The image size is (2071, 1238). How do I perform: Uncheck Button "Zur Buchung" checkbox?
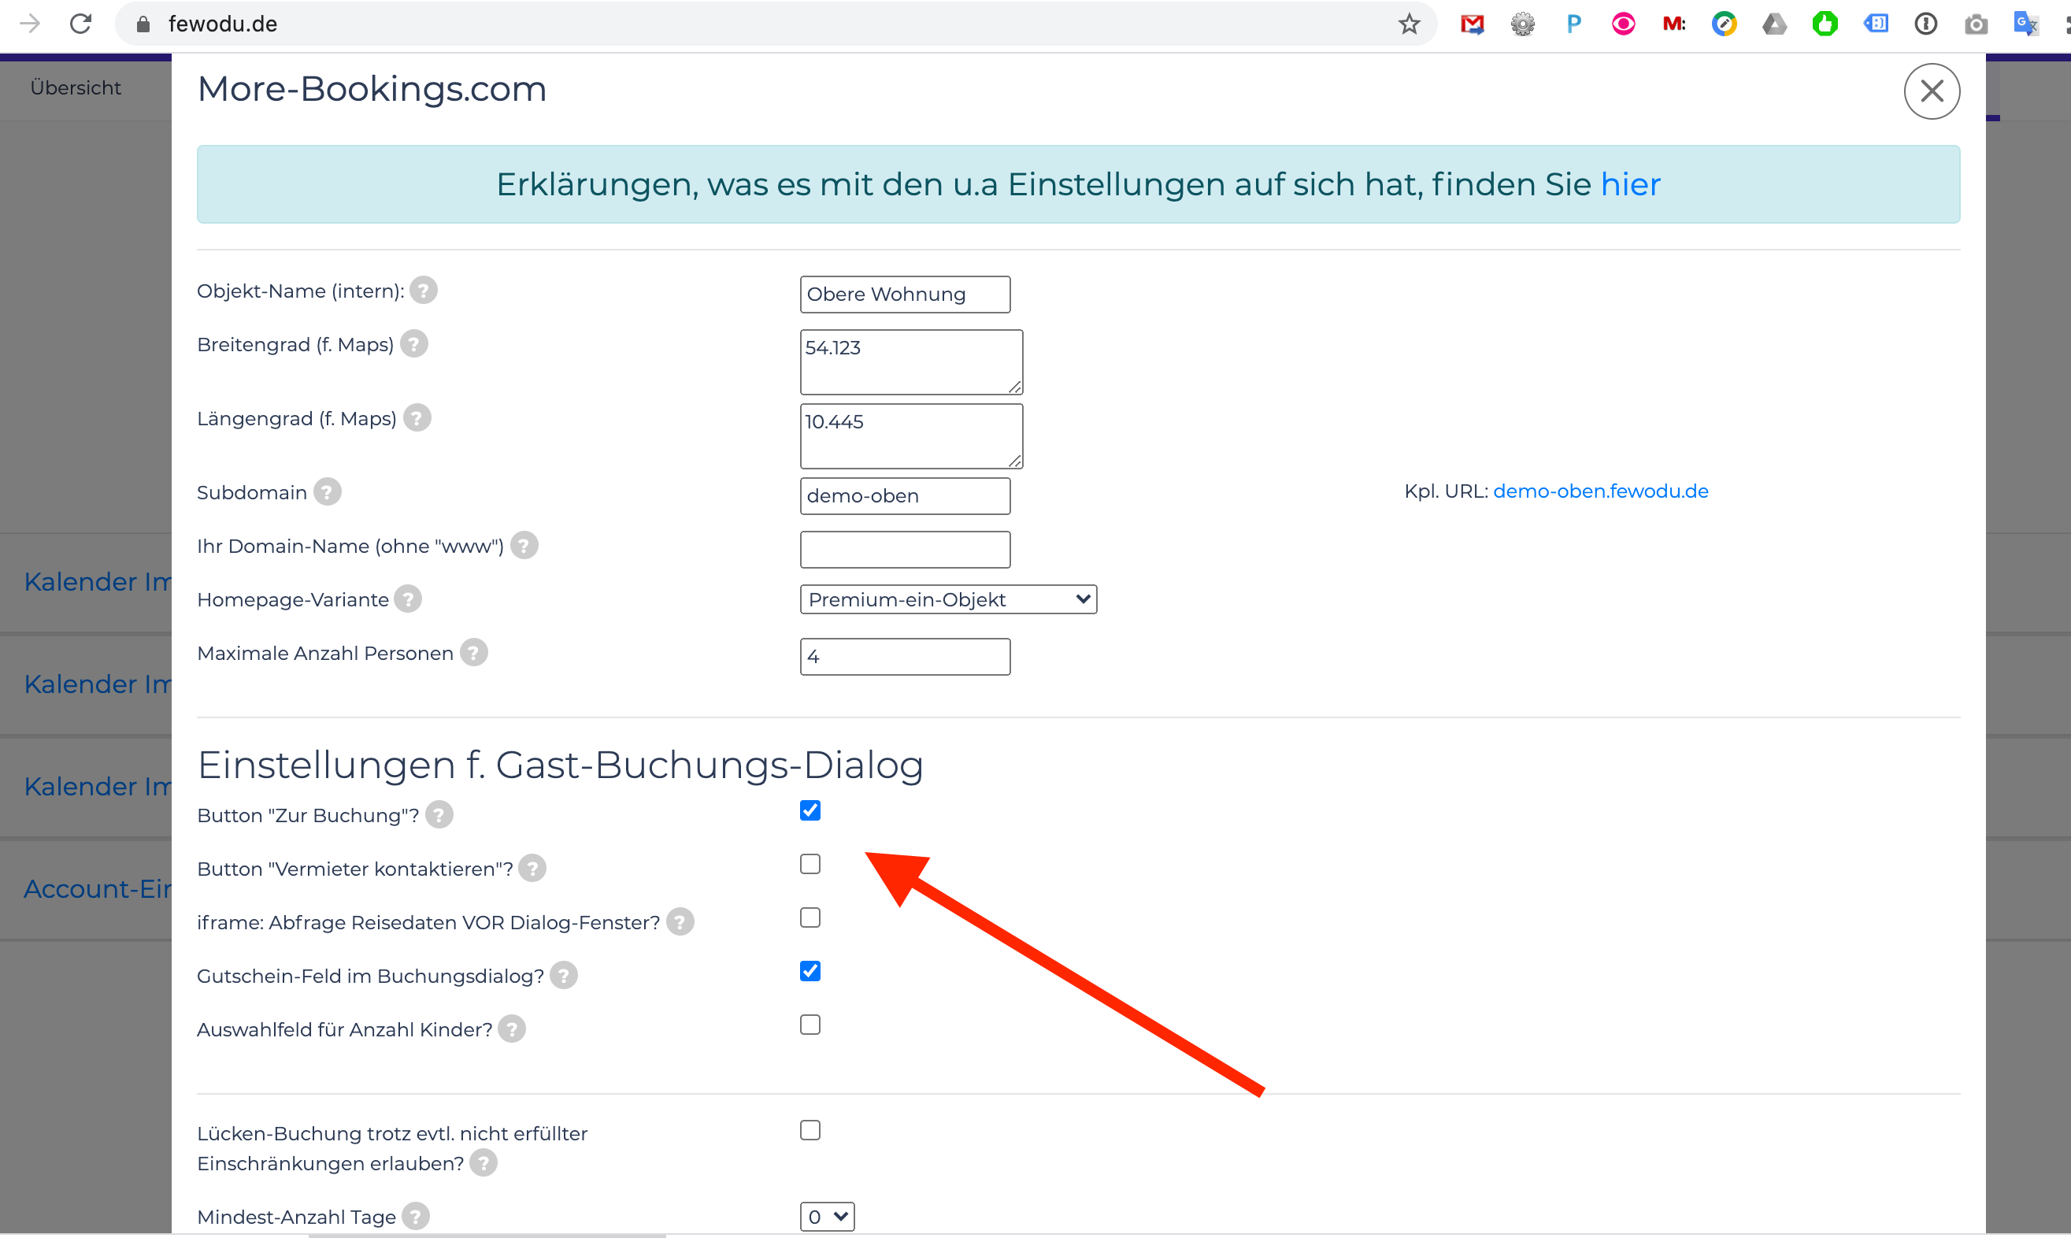pos(810,811)
